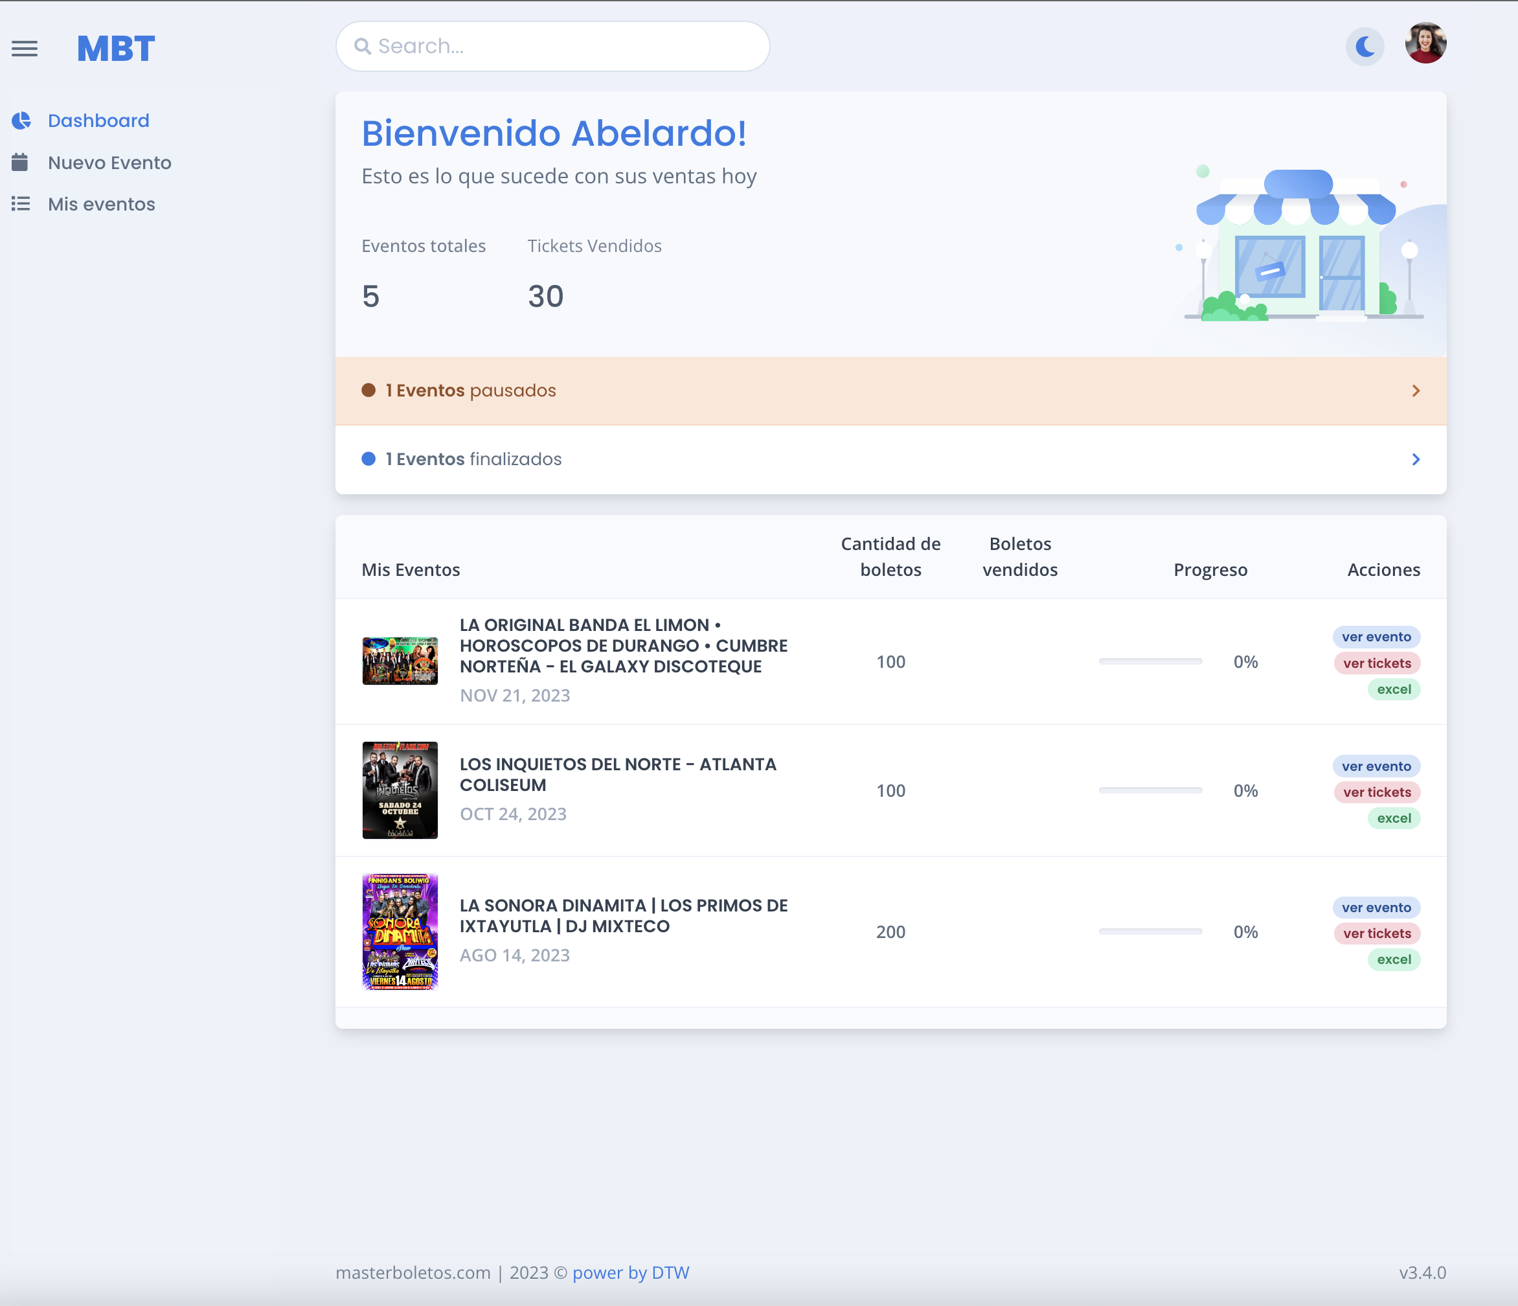1518x1306 pixels.
Task: Expand the Eventos pausados chevron
Action: (1416, 391)
